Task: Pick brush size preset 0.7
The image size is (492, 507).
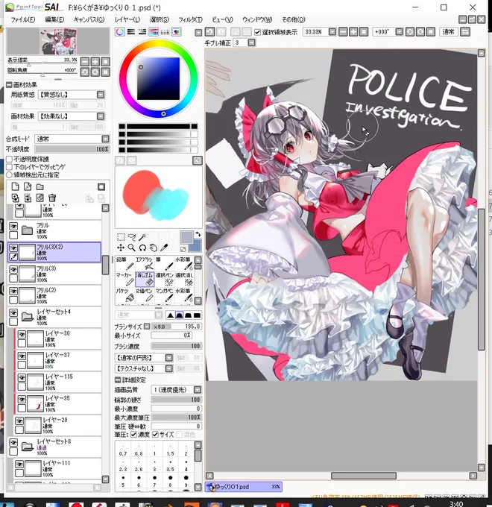Action: (123, 450)
